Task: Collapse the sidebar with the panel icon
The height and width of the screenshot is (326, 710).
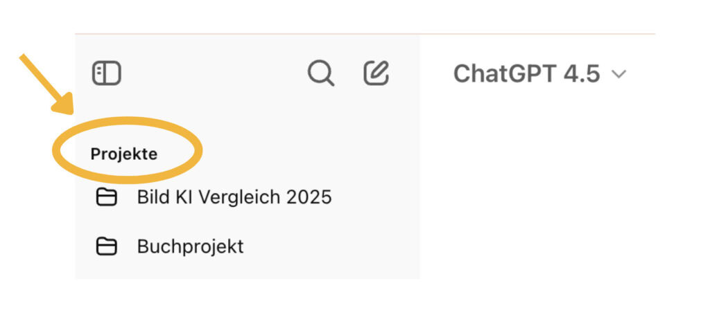Action: pos(107,73)
